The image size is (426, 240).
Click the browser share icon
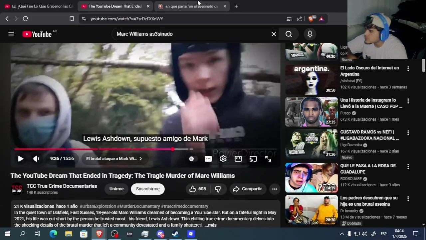300,19
